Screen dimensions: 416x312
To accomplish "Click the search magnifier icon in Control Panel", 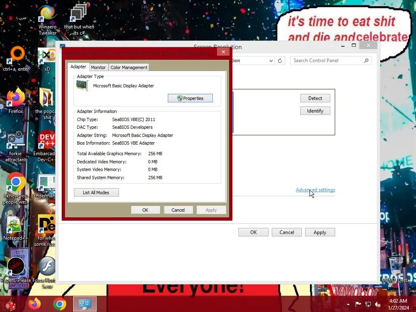I will pos(366,61).
